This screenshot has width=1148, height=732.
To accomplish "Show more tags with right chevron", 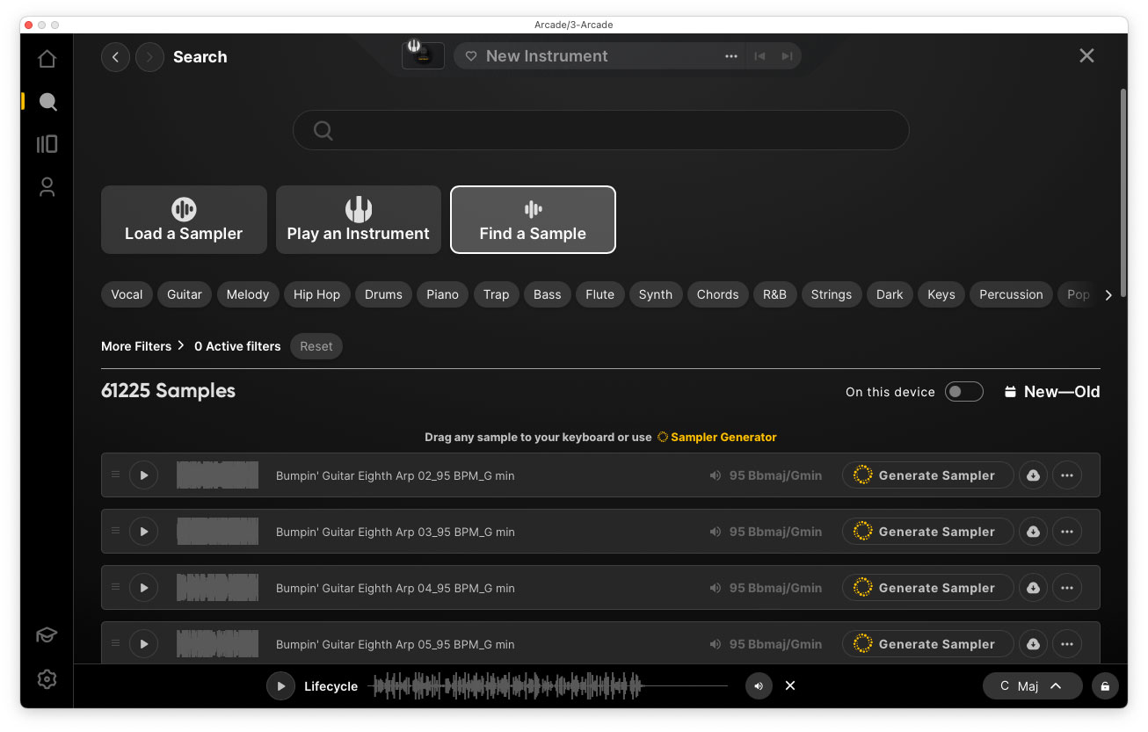I will tap(1108, 295).
